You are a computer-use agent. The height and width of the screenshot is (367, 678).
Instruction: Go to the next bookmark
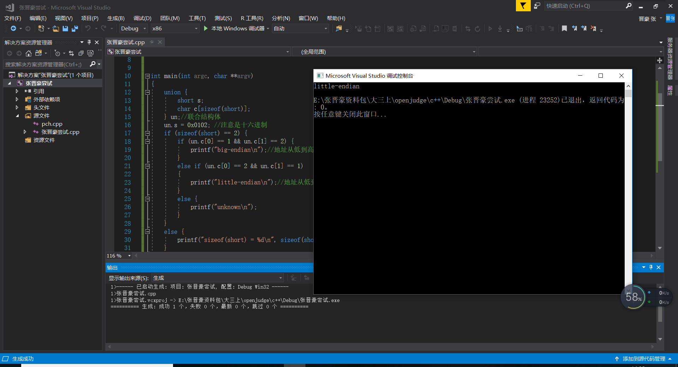[584, 29]
